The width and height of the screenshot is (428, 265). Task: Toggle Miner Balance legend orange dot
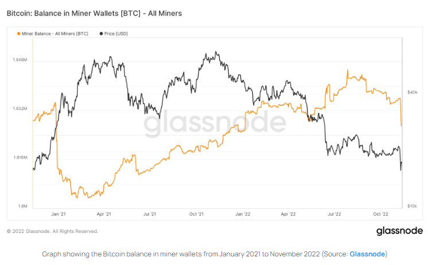pyautogui.click(x=18, y=34)
